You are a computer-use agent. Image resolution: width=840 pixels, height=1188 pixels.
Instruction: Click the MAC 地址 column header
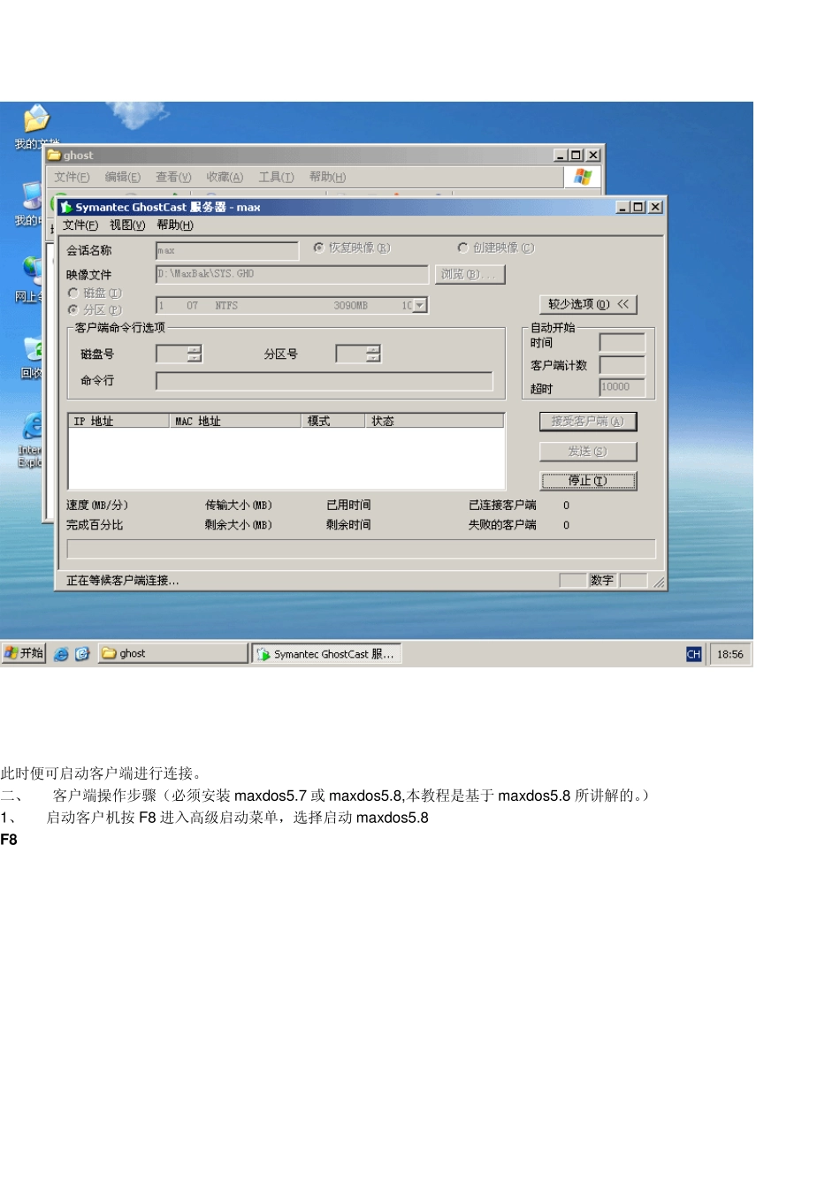click(x=235, y=421)
